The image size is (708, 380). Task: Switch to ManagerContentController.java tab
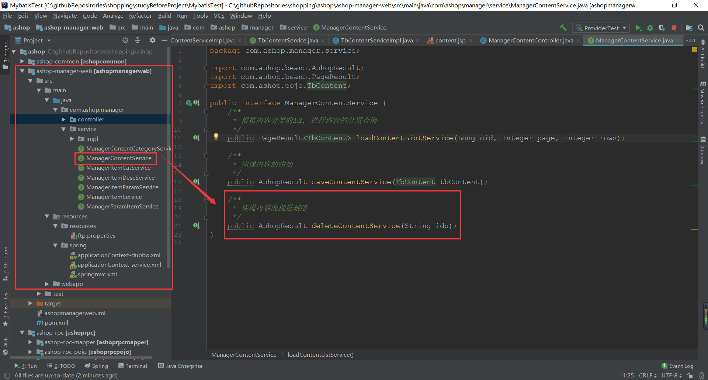tap(530, 41)
